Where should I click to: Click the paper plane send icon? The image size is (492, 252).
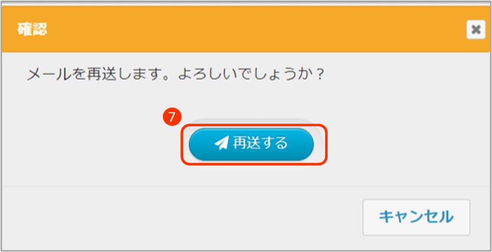tap(222, 143)
